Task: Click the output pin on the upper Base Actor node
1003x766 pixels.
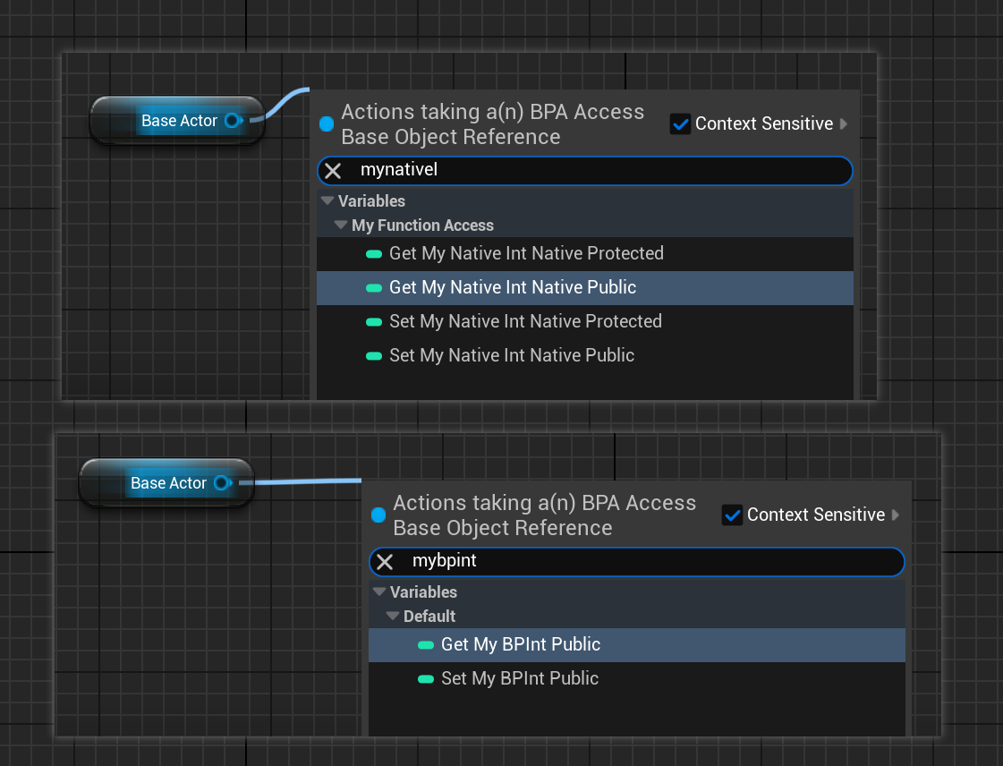Action: (233, 121)
